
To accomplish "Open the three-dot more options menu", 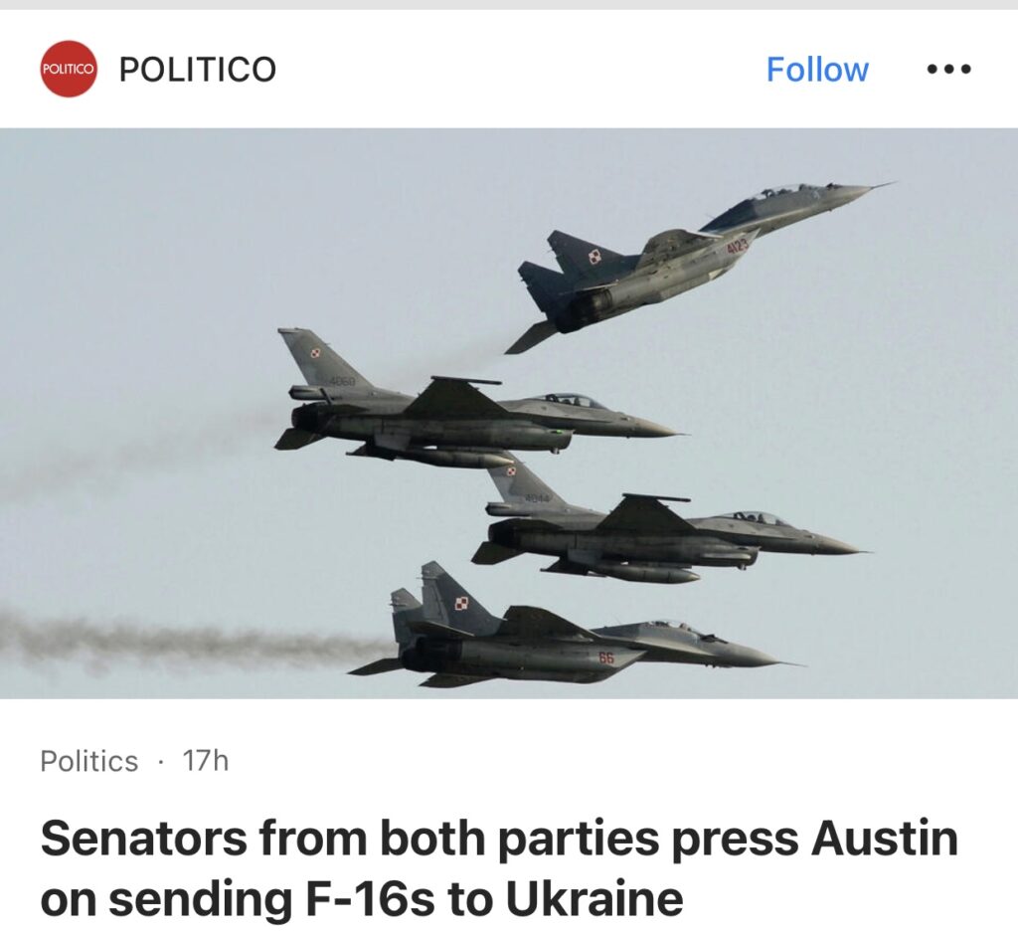I will (949, 69).
